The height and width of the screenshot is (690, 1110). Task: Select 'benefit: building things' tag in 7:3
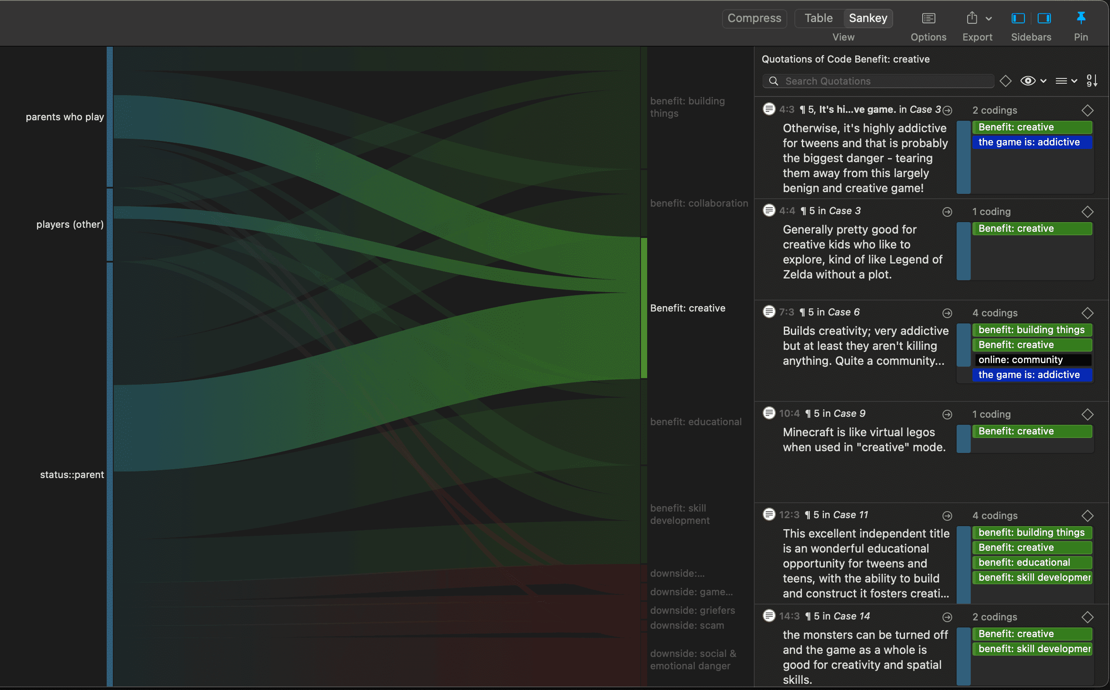[1032, 330]
